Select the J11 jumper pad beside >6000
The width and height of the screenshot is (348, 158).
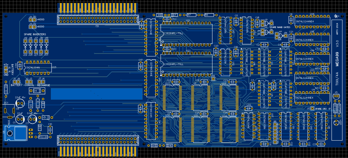(x=31, y=27)
